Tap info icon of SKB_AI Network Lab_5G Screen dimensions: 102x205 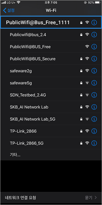click(94, 119)
